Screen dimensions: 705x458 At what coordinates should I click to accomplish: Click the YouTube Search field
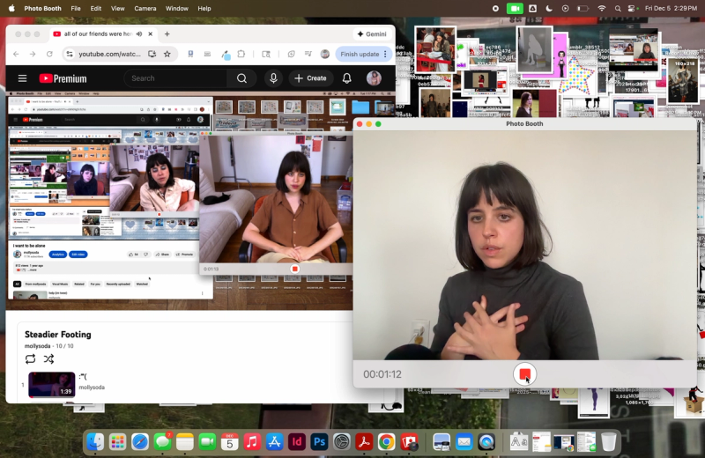175,78
